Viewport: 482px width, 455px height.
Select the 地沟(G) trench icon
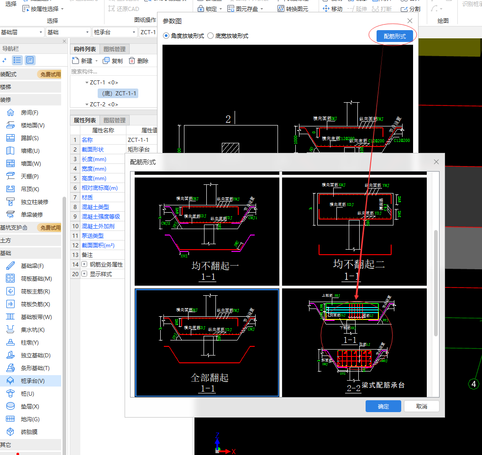[10, 419]
